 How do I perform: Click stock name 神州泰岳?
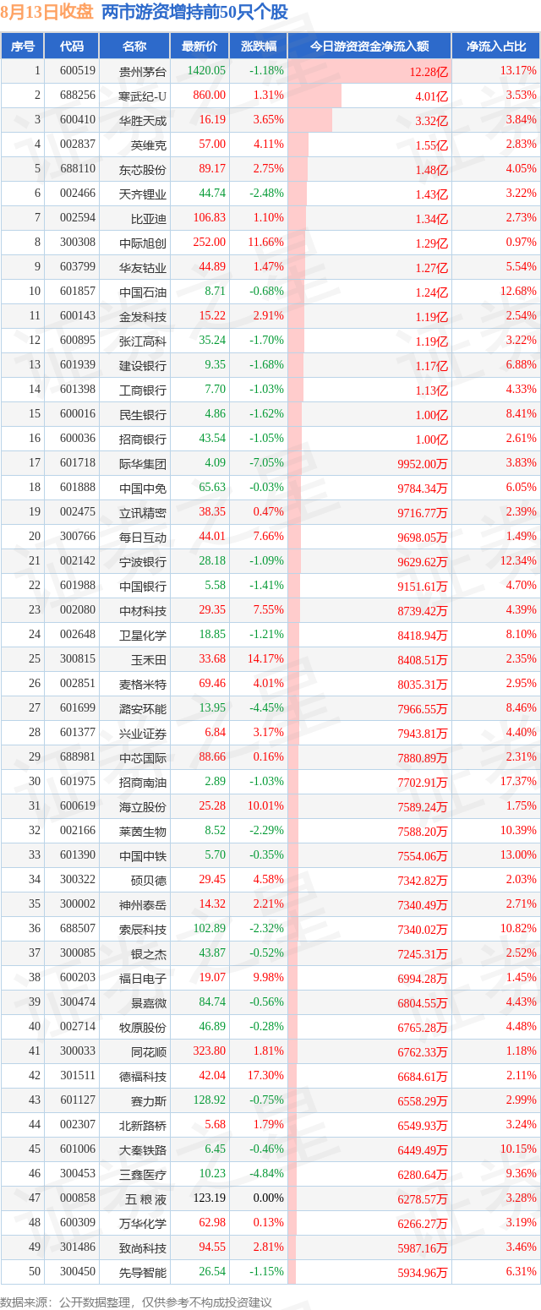143,904
